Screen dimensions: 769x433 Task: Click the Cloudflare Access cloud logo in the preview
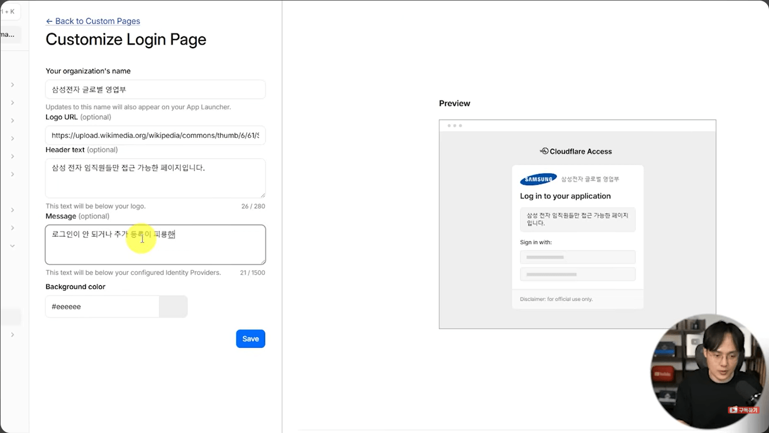click(x=544, y=151)
